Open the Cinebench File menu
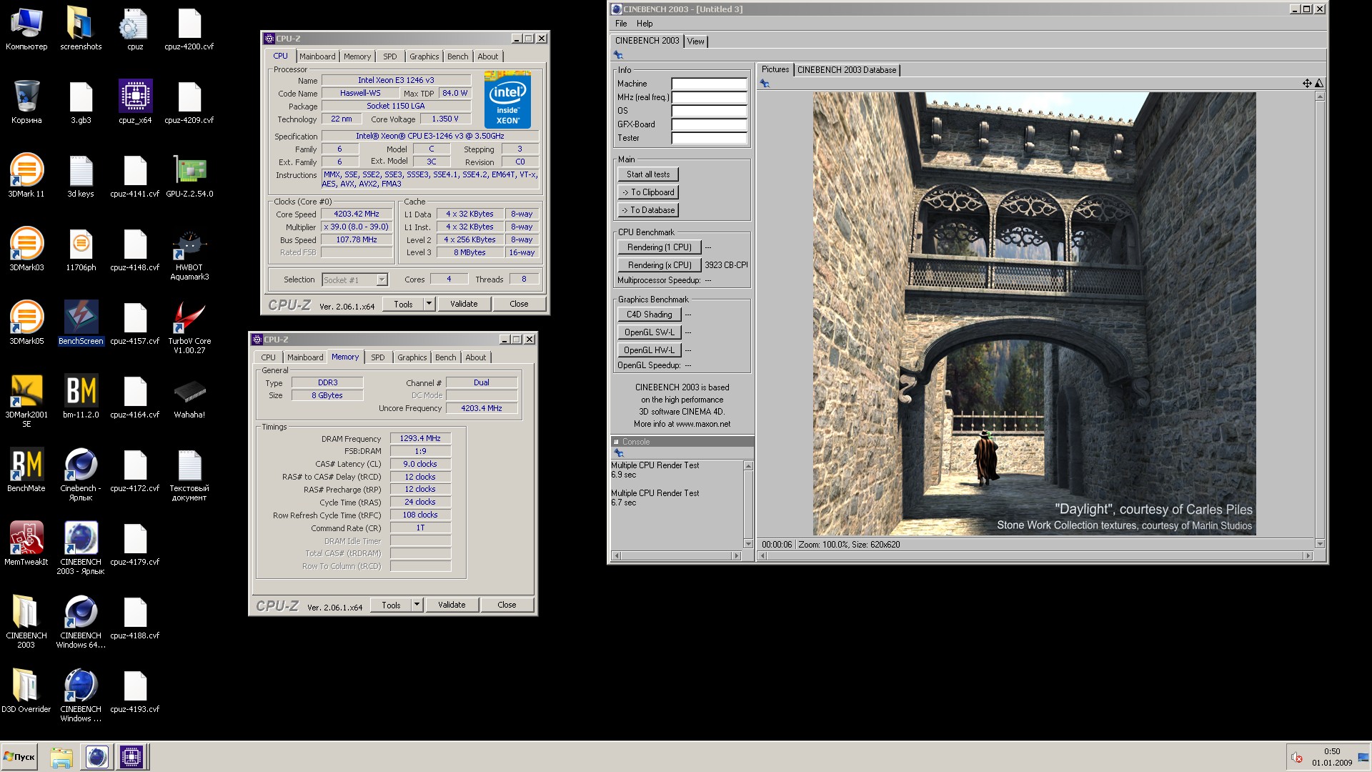The image size is (1372, 772). pyautogui.click(x=621, y=24)
